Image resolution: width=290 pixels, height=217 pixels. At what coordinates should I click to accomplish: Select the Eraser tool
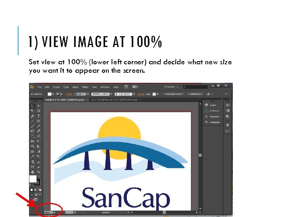39,131
